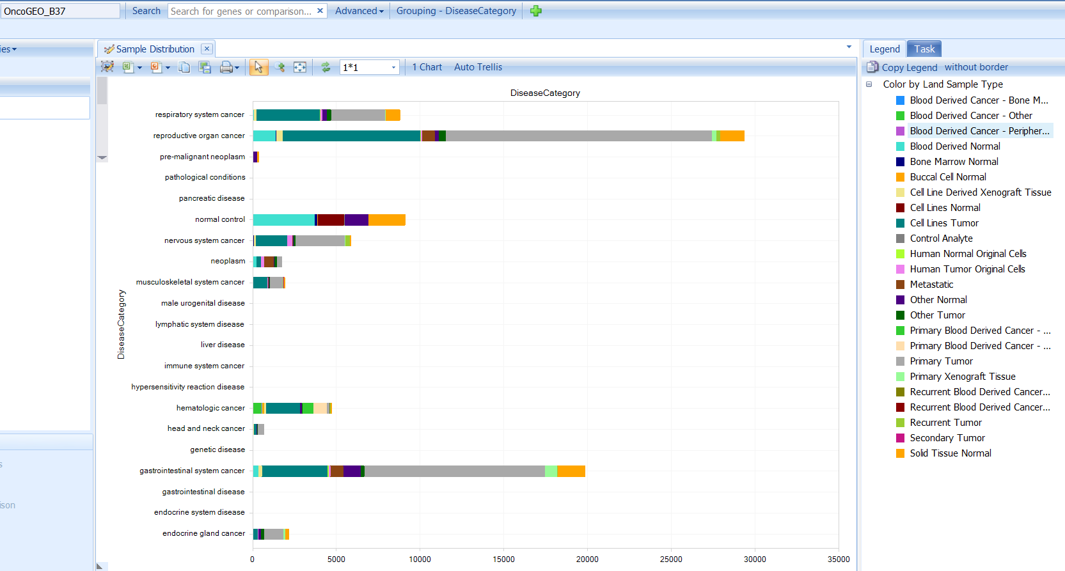Viewport: 1065px width, 571px height.
Task: Click the copy chart icon
Action: 184,67
